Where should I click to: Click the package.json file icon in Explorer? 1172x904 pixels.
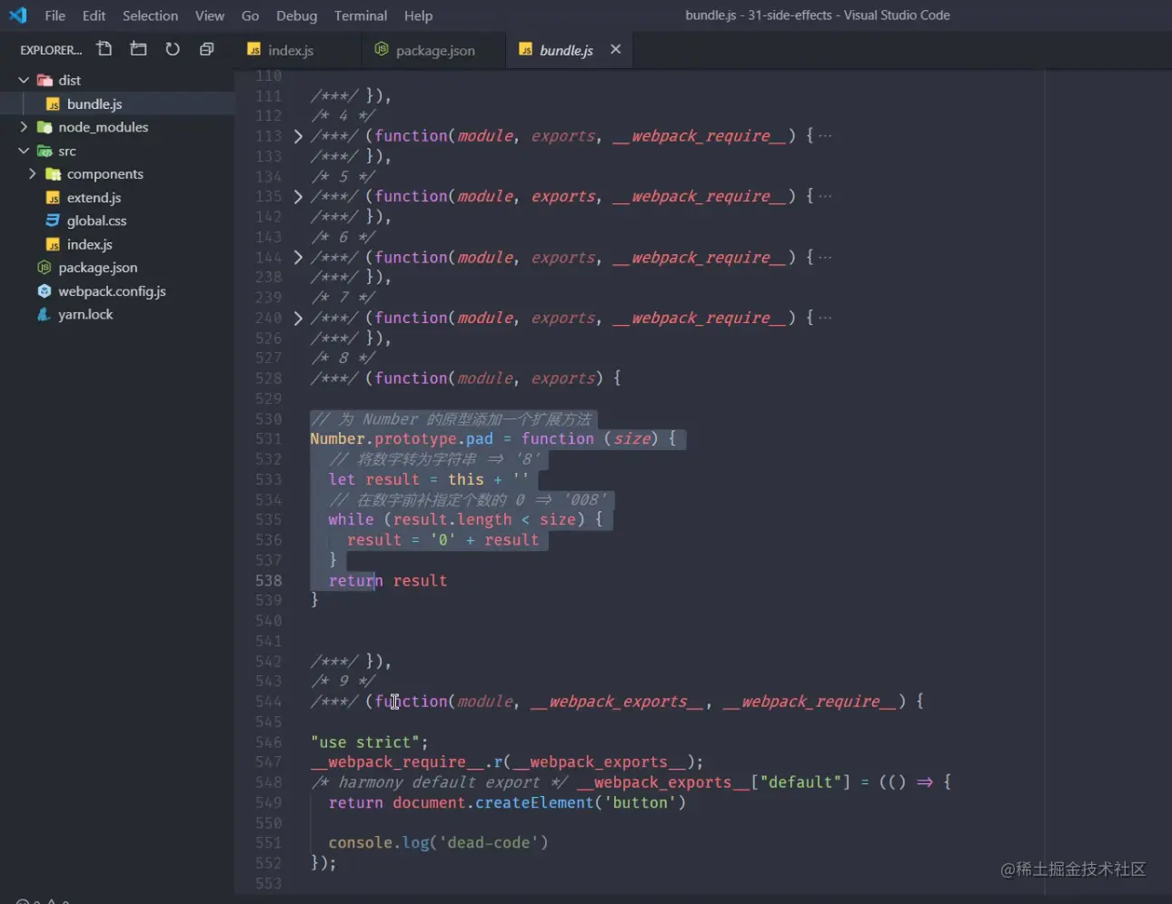click(x=45, y=268)
